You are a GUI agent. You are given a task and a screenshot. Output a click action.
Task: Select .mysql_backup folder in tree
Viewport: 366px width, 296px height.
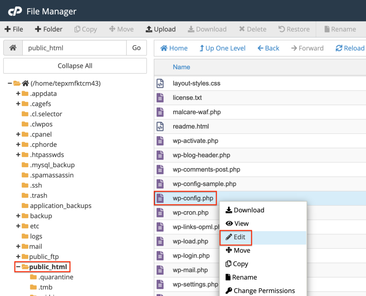(x=48, y=165)
